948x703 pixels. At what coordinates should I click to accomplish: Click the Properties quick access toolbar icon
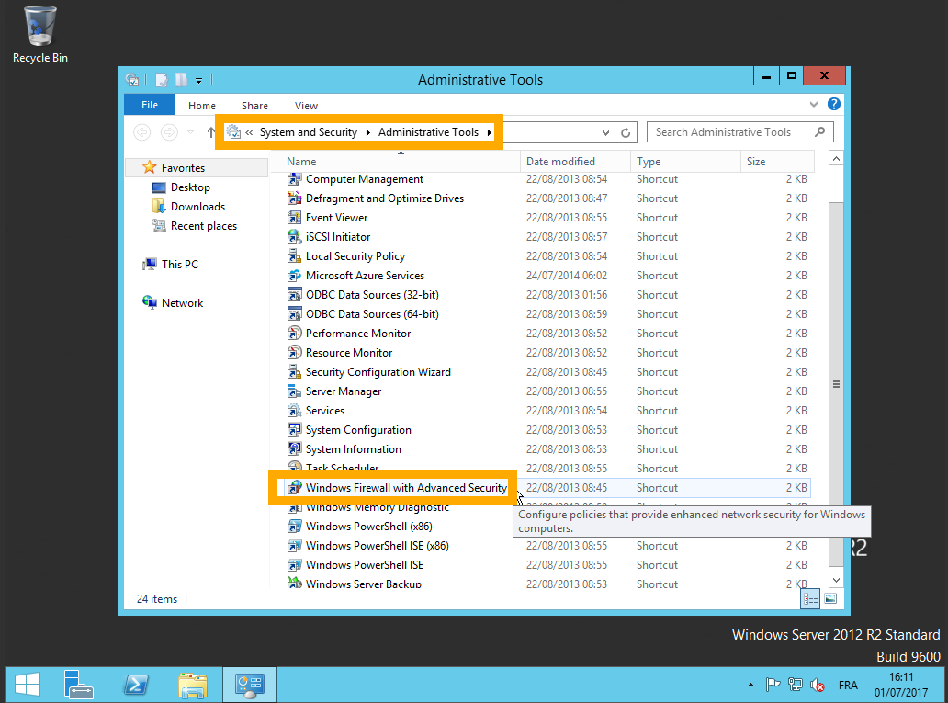pos(162,80)
